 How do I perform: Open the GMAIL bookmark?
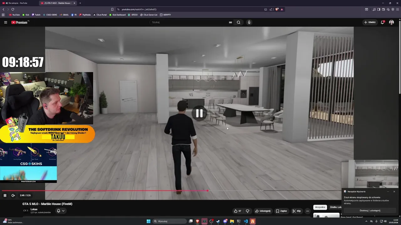[x=64, y=15]
